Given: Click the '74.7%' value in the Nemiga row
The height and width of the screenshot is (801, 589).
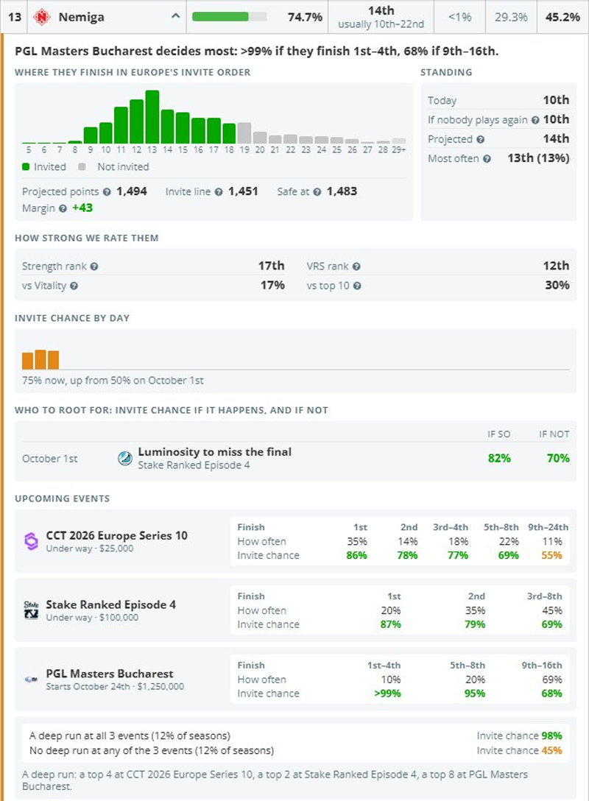Looking at the screenshot, I should (305, 18).
